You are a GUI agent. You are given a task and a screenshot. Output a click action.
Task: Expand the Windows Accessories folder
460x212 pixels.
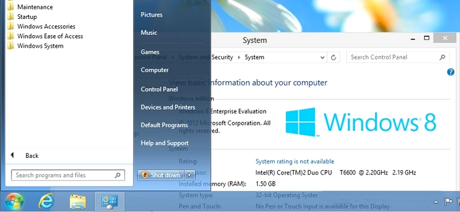click(x=46, y=26)
